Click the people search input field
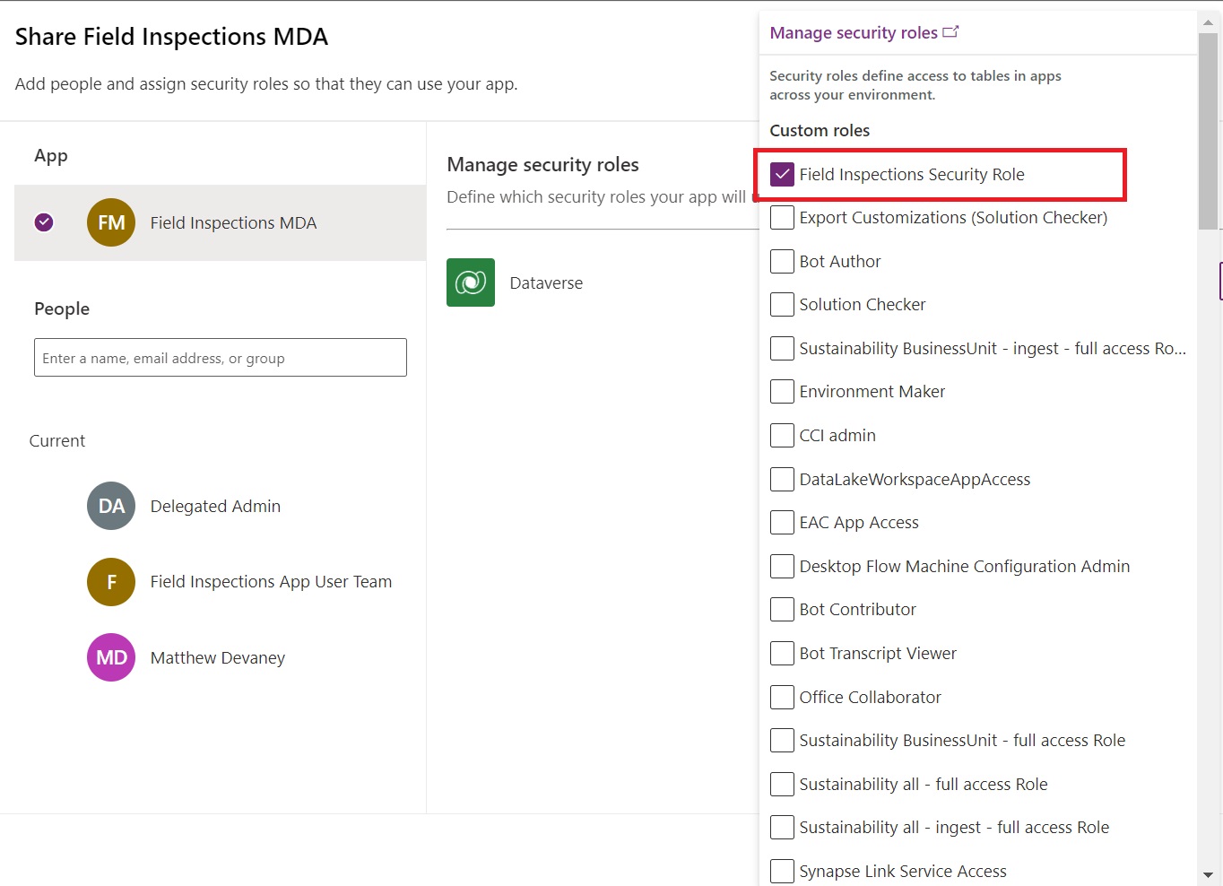 (220, 357)
